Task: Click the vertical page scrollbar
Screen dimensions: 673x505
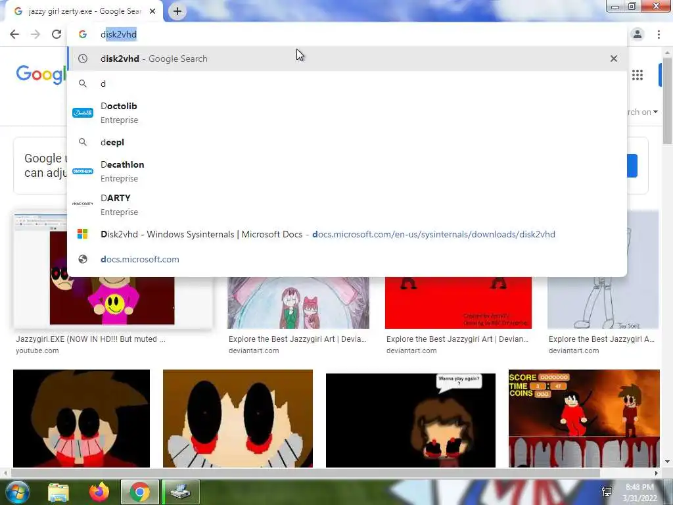Action: (x=668, y=101)
